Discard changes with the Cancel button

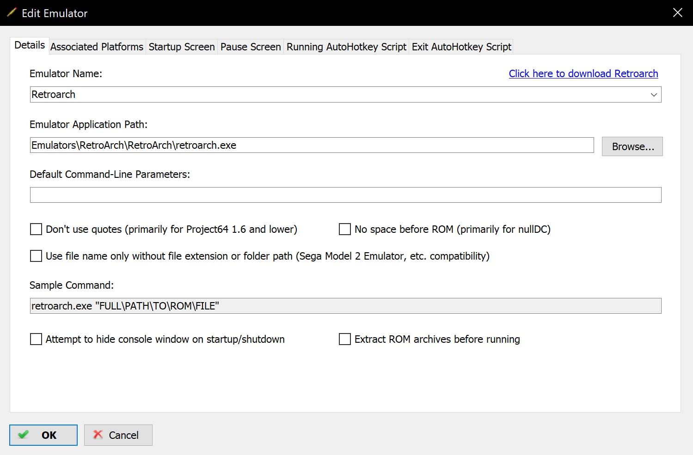118,435
